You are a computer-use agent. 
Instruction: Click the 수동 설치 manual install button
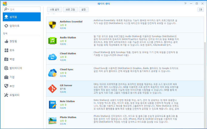pos(54,9)
